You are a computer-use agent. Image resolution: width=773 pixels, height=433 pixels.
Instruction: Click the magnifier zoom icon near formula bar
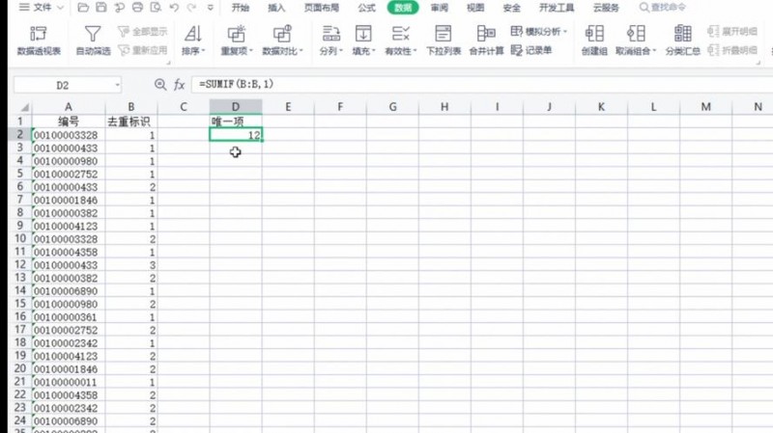coord(160,85)
